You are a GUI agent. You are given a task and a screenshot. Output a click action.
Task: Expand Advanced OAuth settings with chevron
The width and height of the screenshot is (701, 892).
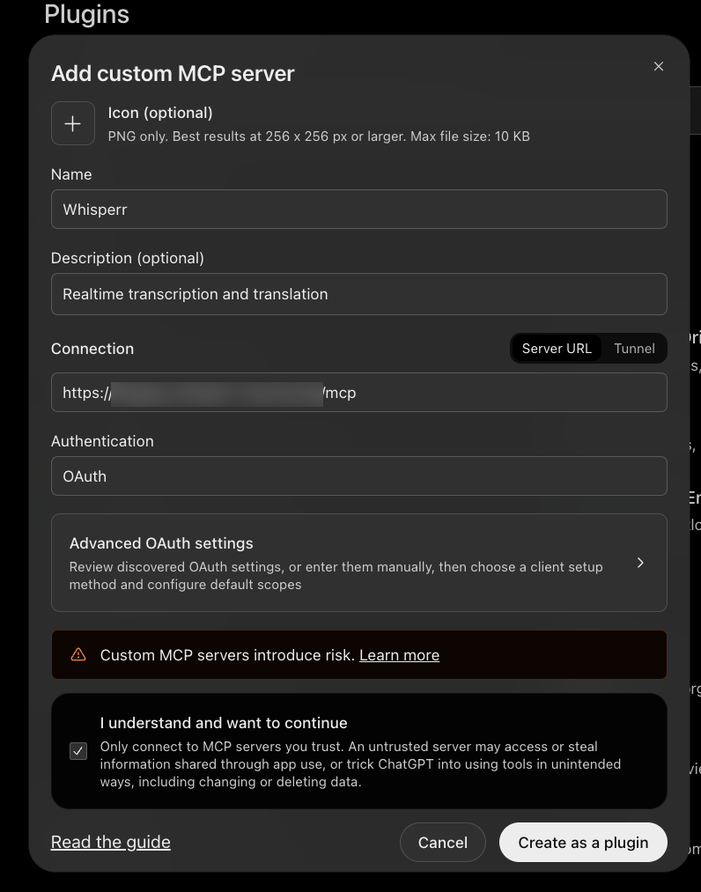(640, 563)
